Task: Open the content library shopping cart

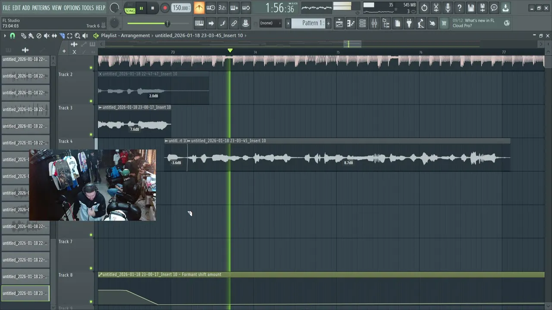Action: tap(444, 24)
